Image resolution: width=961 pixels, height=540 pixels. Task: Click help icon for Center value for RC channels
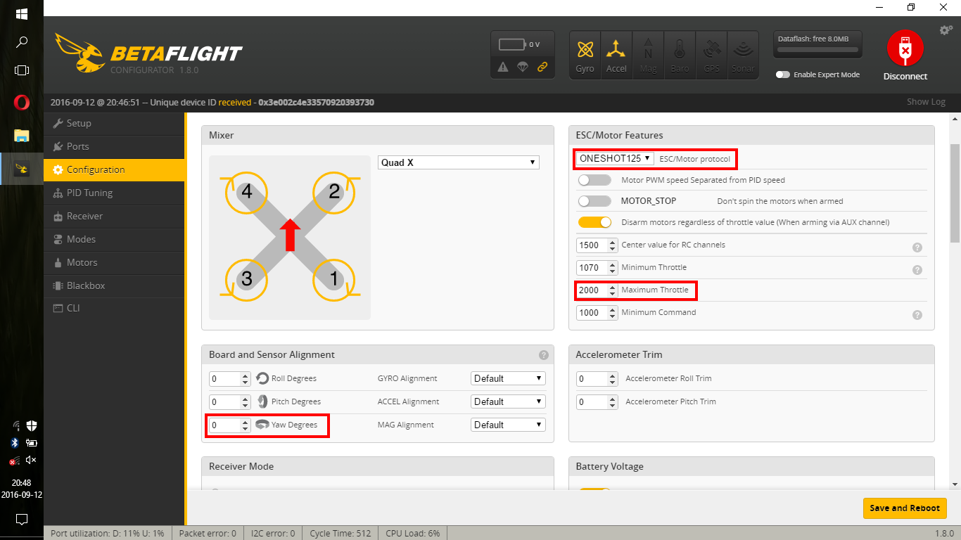(x=917, y=247)
